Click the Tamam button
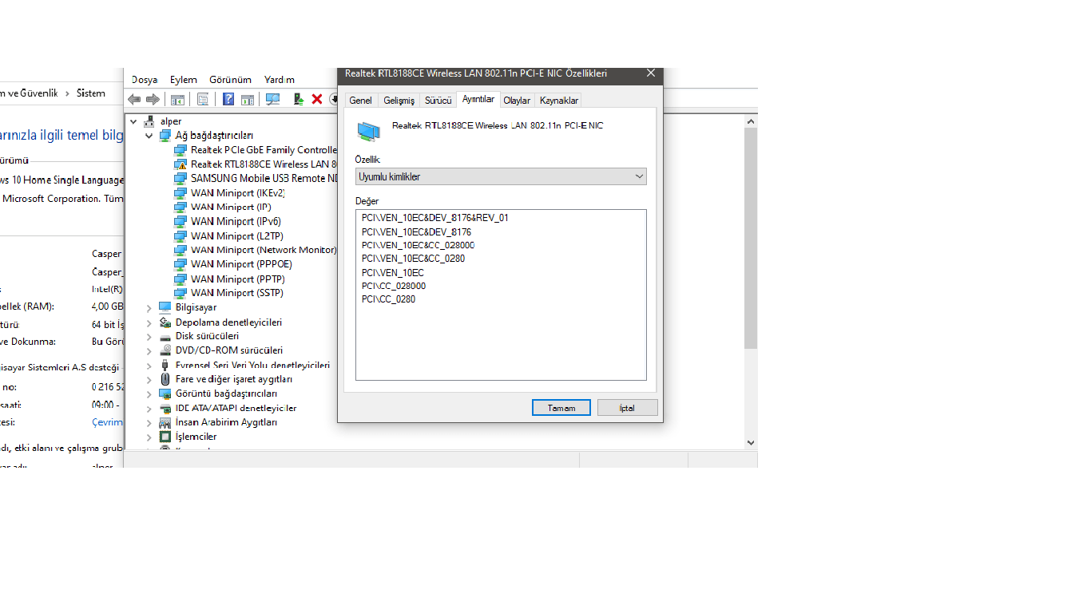Image resolution: width=1091 pixels, height=613 pixels. pos(561,408)
